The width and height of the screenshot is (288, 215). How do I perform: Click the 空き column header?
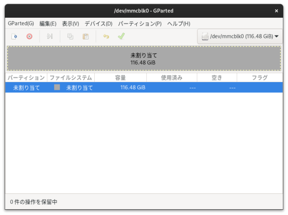click(x=217, y=78)
